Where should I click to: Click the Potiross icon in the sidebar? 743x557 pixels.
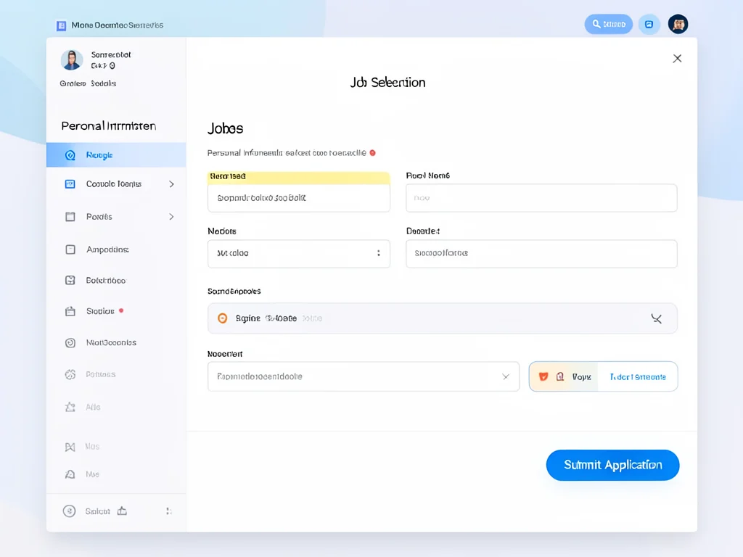pos(70,374)
